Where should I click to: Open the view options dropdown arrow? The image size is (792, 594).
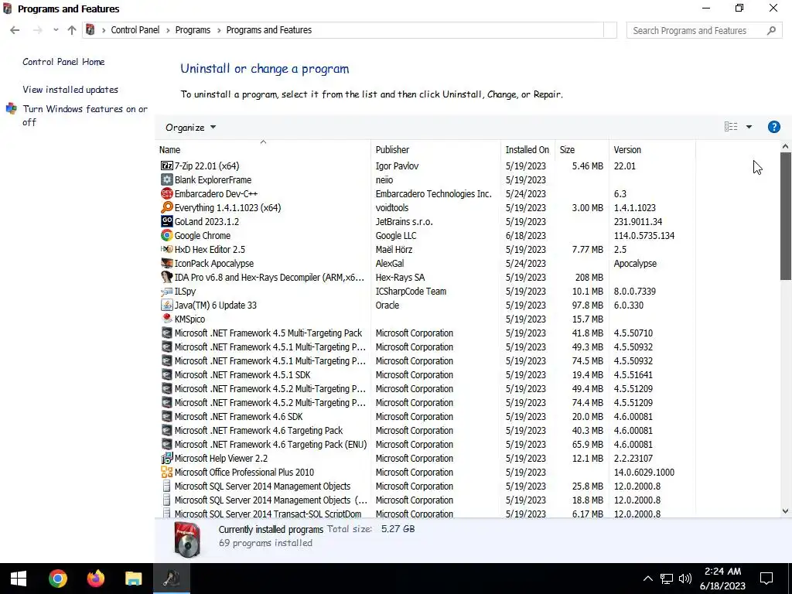(749, 127)
